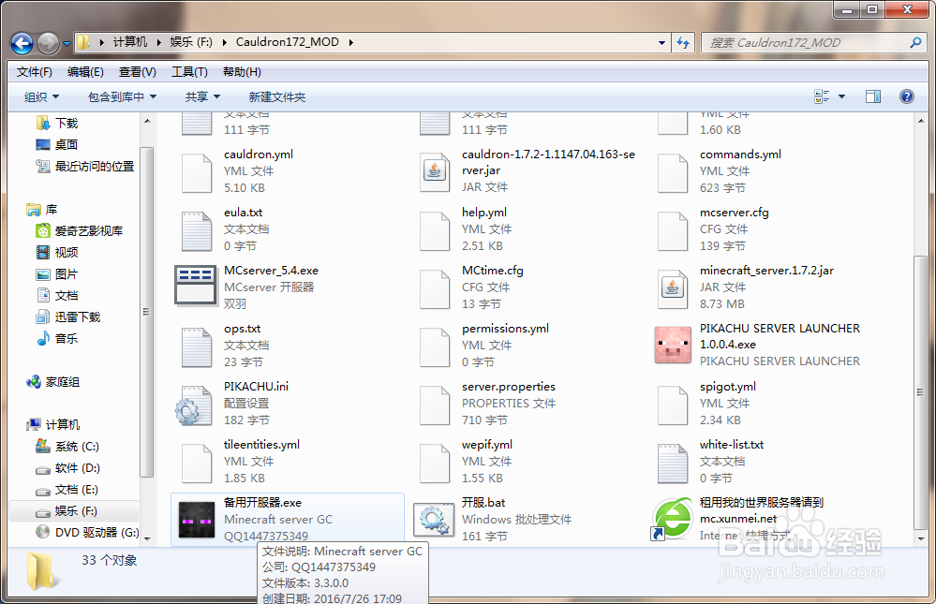Click the refresh button beside address bar

tap(683, 42)
